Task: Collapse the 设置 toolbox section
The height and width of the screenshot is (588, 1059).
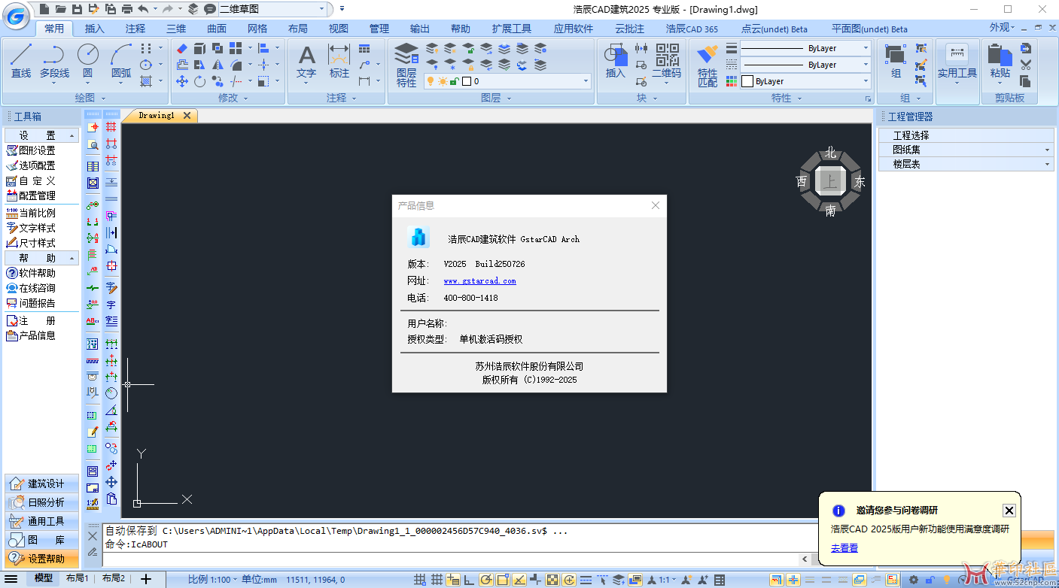Action: [x=42, y=135]
